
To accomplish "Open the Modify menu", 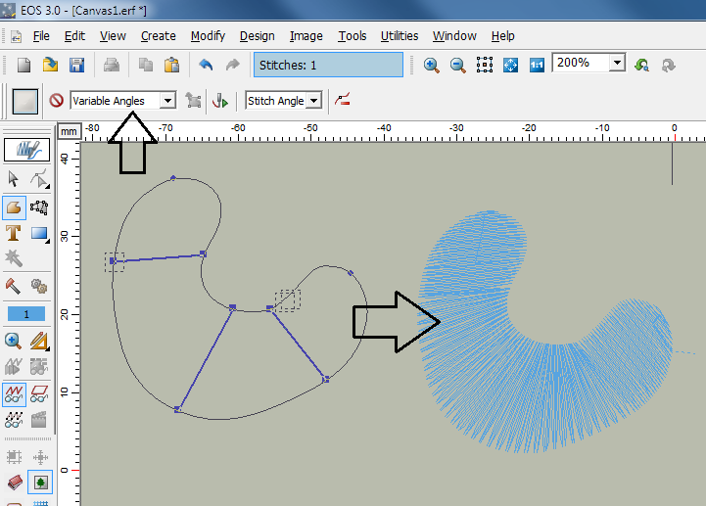I will click(208, 36).
